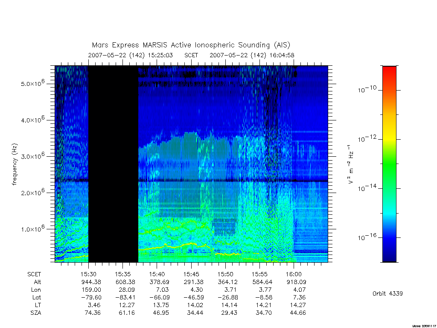Click the SZA value 29.43

[229, 313]
